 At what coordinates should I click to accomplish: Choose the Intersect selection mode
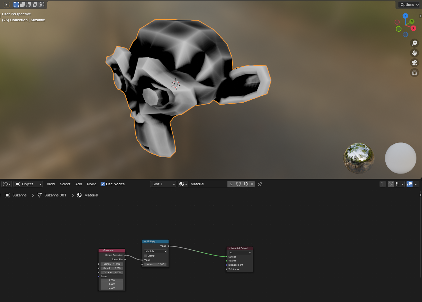tap(41, 5)
